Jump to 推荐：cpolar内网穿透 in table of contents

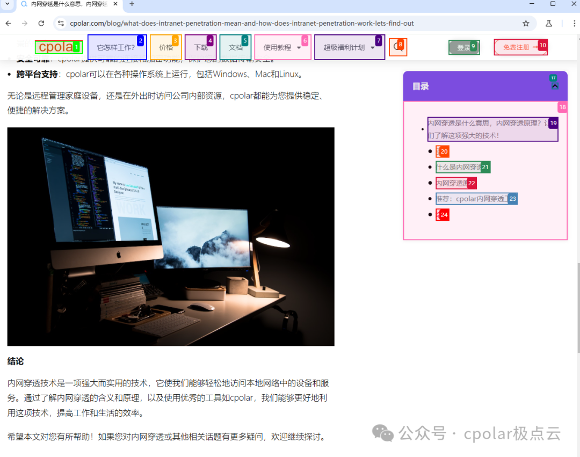click(473, 199)
